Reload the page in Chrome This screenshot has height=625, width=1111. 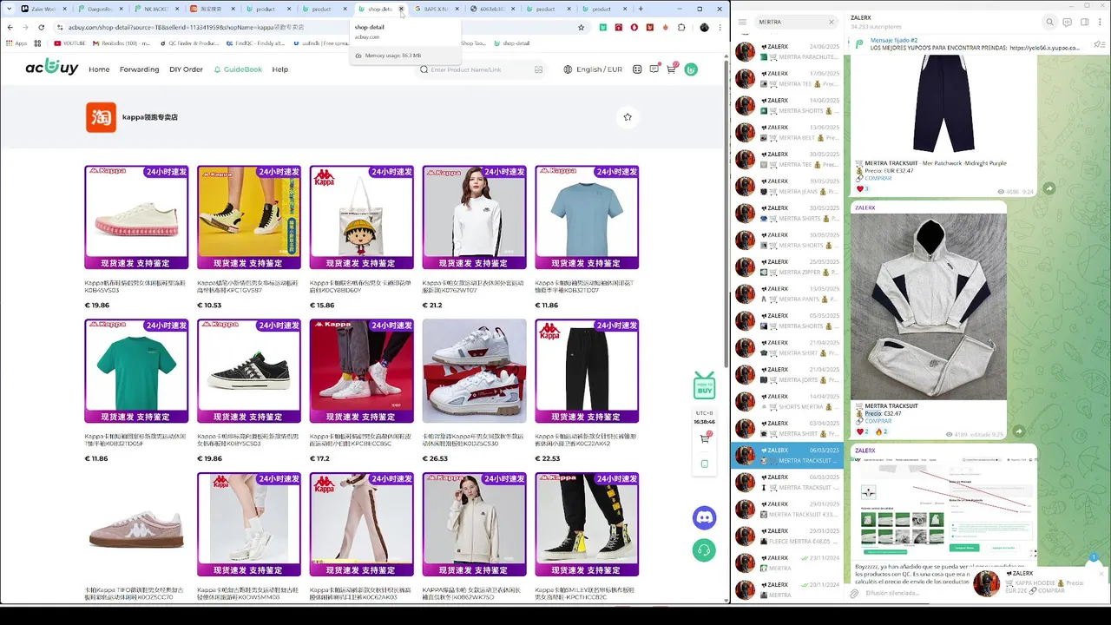41,27
